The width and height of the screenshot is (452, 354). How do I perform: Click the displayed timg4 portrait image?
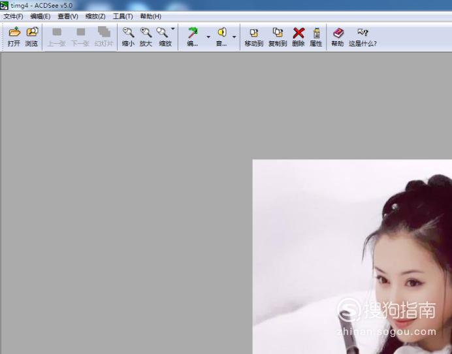(x=352, y=257)
